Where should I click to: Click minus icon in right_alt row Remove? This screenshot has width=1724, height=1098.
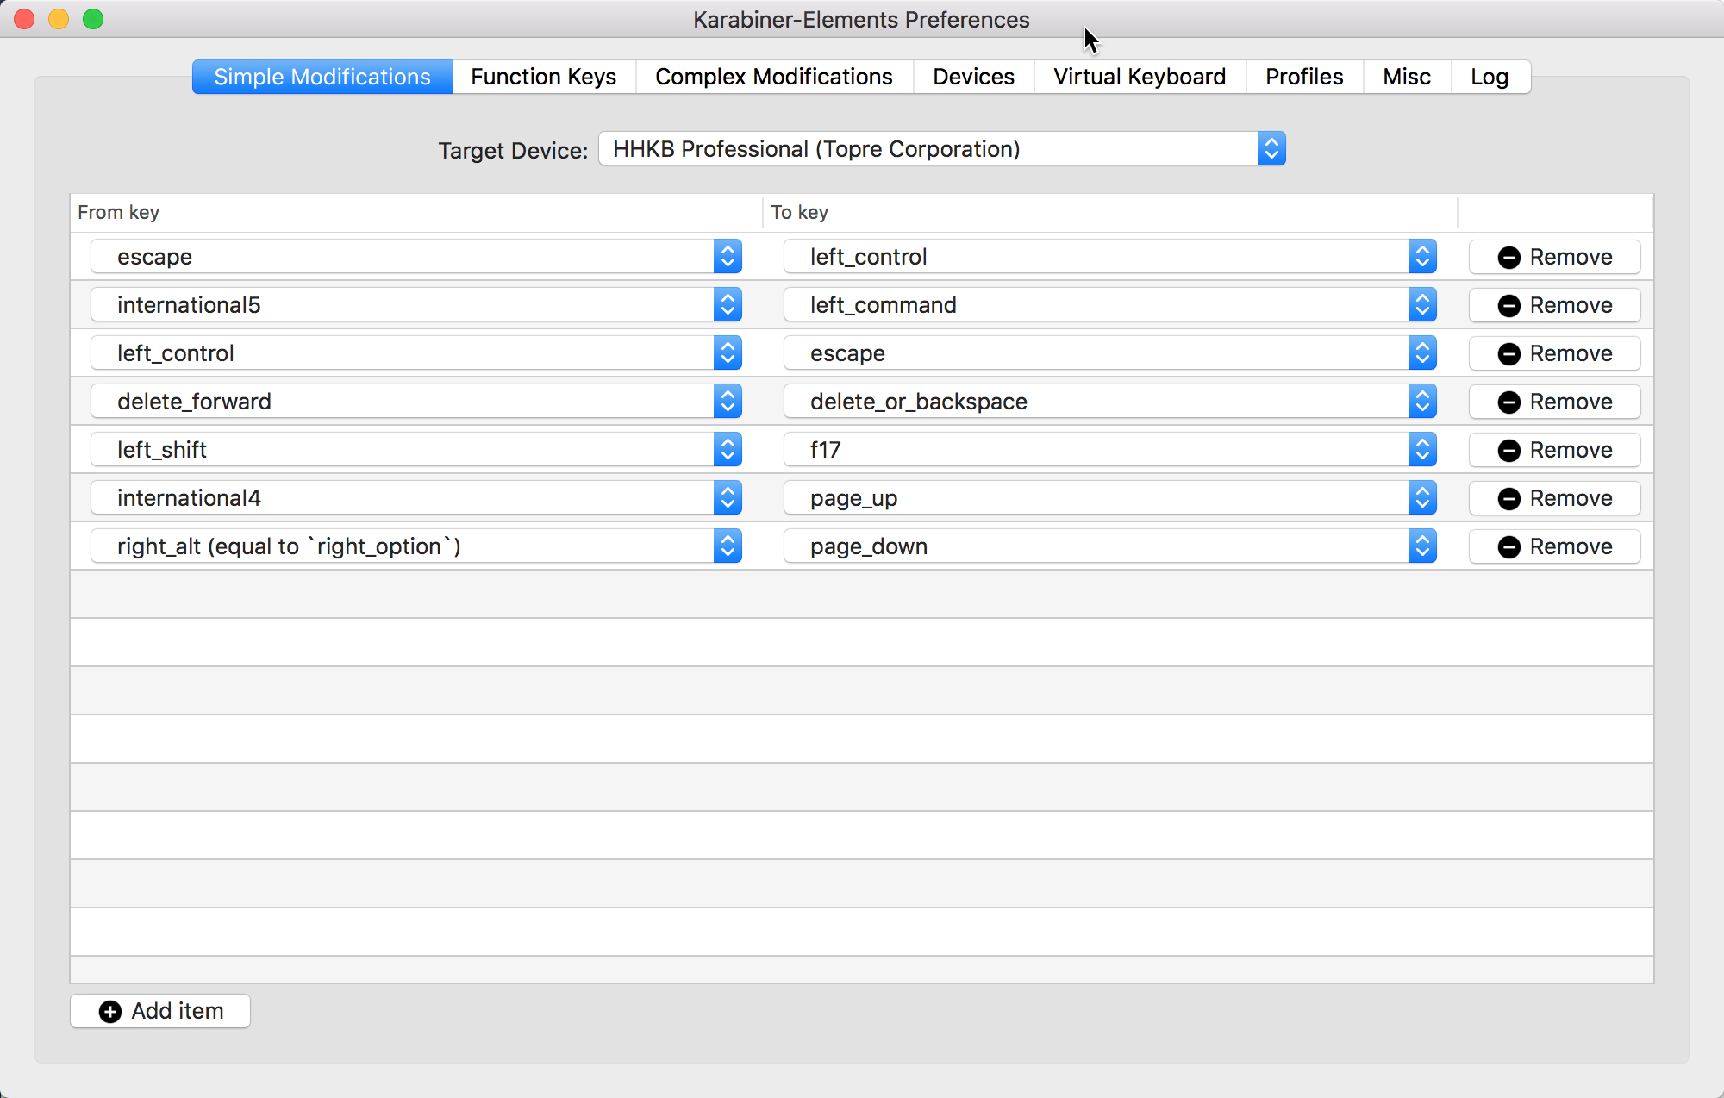[1508, 547]
